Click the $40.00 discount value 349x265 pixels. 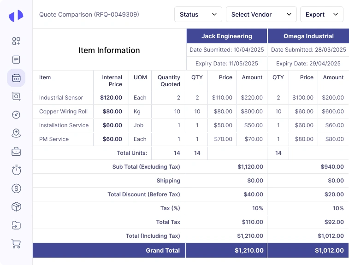pos(253,194)
